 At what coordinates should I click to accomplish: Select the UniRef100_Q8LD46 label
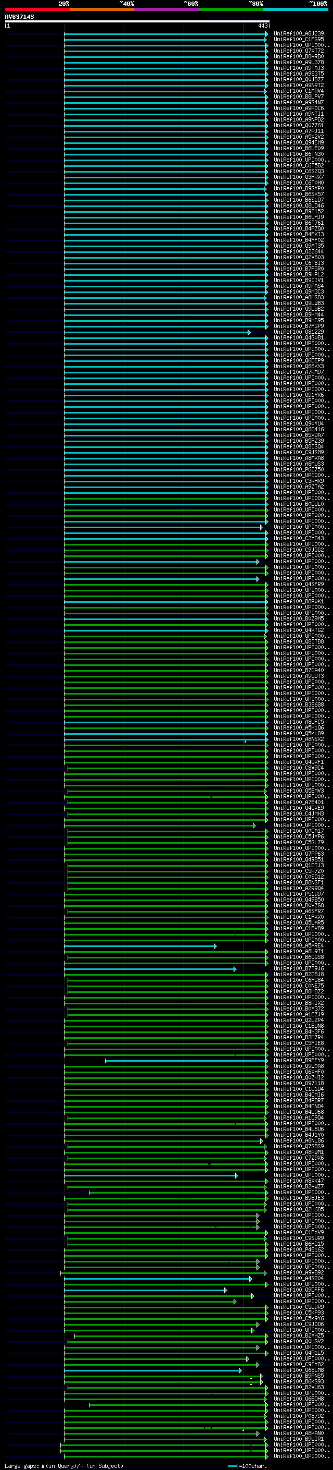(x=299, y=205)
